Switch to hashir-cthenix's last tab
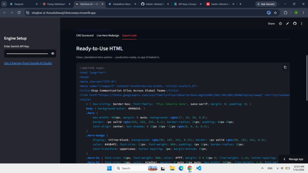The height and width of the screenshot is (173, 308). (x=220, y=4)
